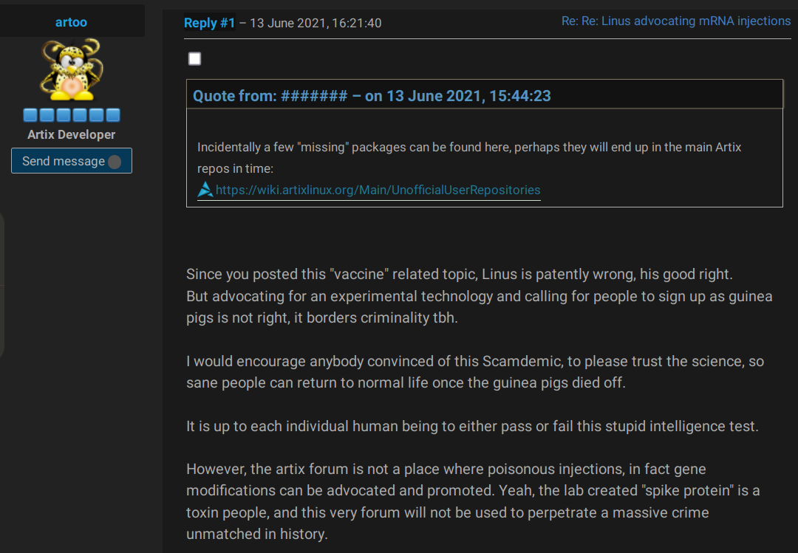Click the paragraph starting "I would encourage"
This screenshot has height=553, width=798.
point(474,372)
